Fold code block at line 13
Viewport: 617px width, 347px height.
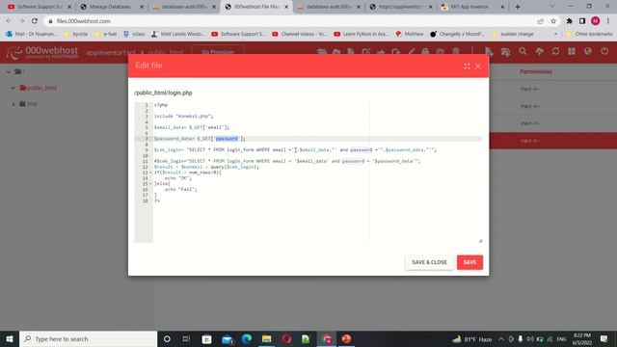150,173
